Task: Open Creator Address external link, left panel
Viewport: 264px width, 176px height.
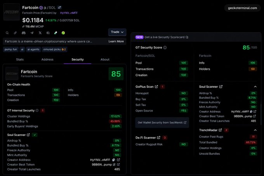Action: 118,160
